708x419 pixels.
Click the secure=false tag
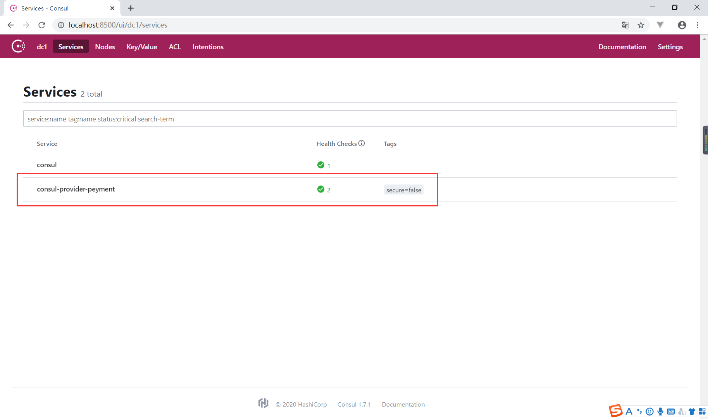(x=404, y=190)
